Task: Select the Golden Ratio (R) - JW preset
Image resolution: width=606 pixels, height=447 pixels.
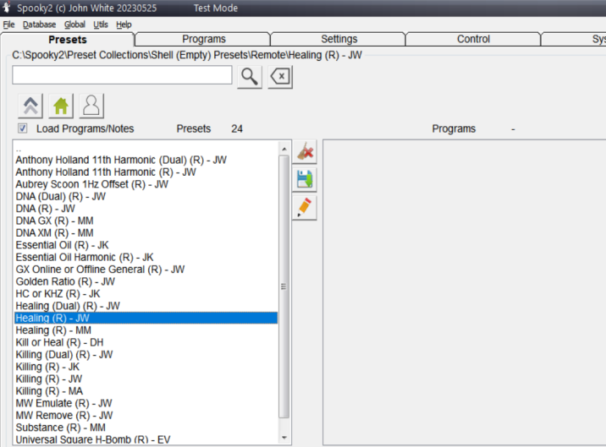Action: click(65, 281)
